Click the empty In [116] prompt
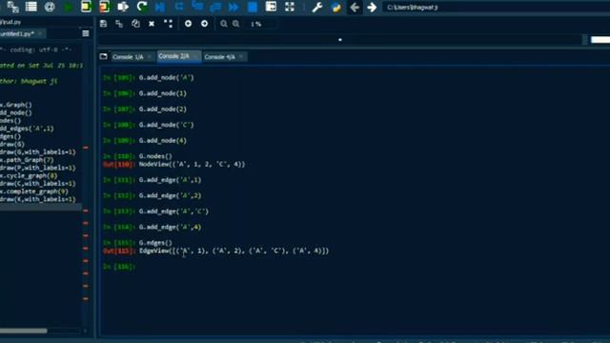 [x=119, y=267]
